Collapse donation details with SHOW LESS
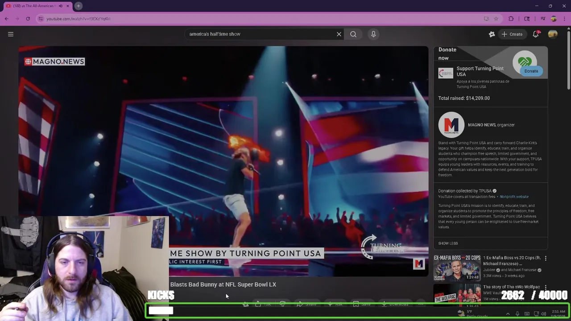 click(x=448, y=243)
